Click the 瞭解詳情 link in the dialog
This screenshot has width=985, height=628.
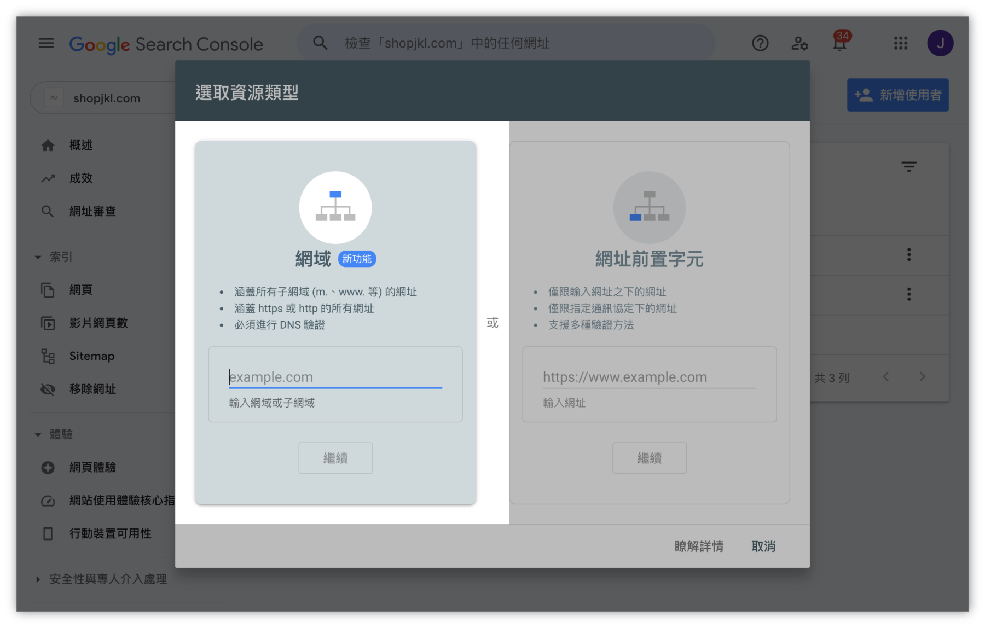point(699,546)
